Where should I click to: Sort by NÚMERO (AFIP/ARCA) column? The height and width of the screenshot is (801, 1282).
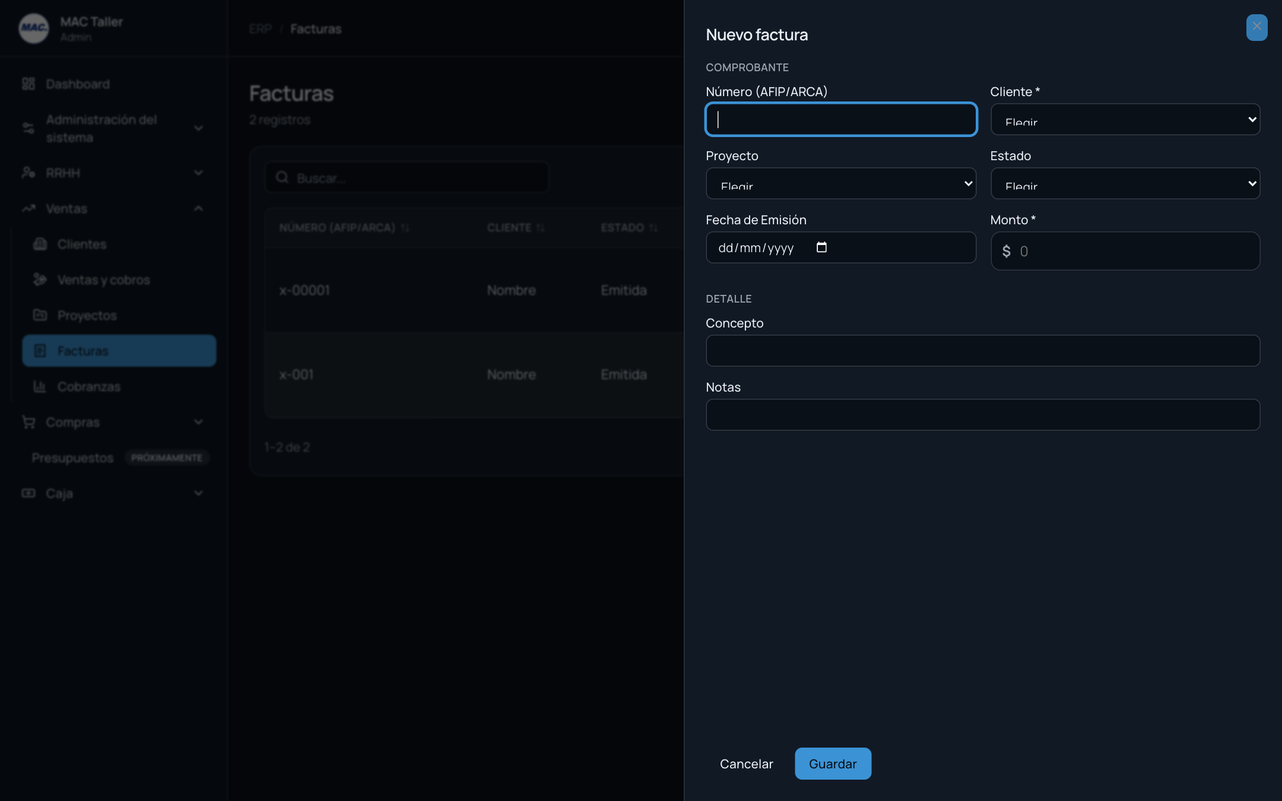344,228
